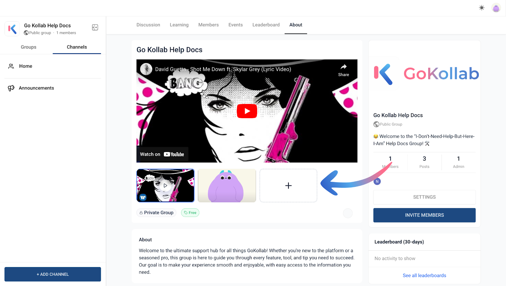Click the 3 Posts stat
The height and width of the screenshot is (286, 506).
click(424, 162)
